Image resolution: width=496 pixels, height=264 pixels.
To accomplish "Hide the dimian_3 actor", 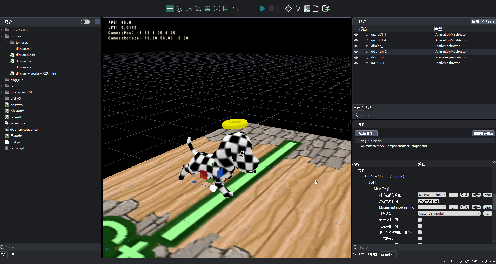I will [x=356, y=46].
